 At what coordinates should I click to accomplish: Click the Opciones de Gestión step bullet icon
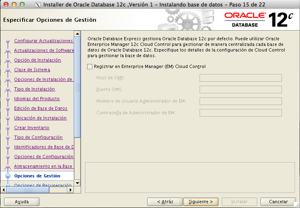click(x=8, y=176)
